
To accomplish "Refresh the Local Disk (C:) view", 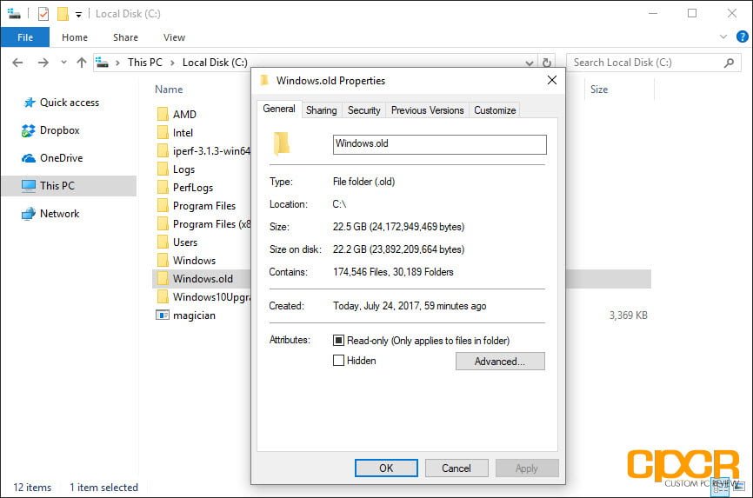I will click(547, 63).
